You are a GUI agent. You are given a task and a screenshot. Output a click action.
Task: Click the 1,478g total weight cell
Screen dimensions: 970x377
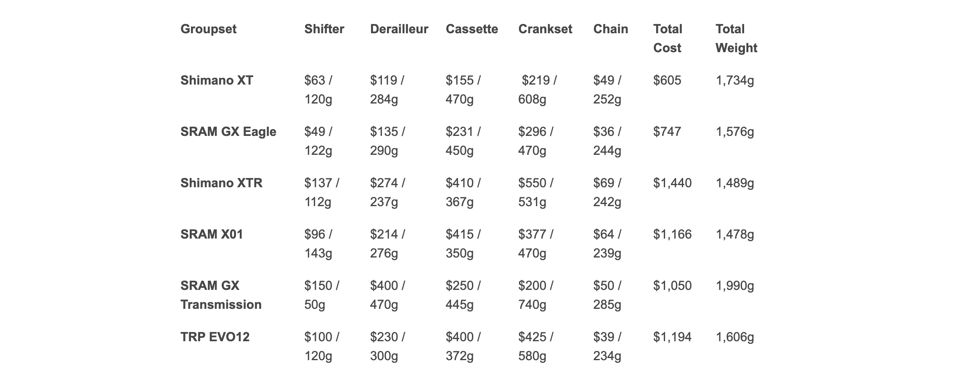point(734,234)
